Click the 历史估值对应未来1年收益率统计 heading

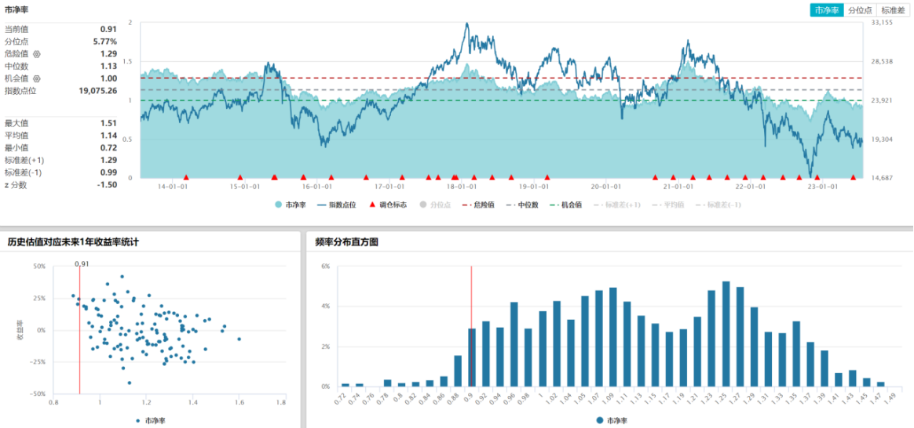tap(73, 242)
